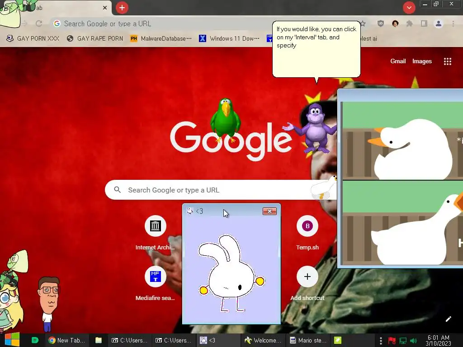The image size is (463, 347).
Task: Open the green sticky-note taskbar icon
Action: point(337,340)
